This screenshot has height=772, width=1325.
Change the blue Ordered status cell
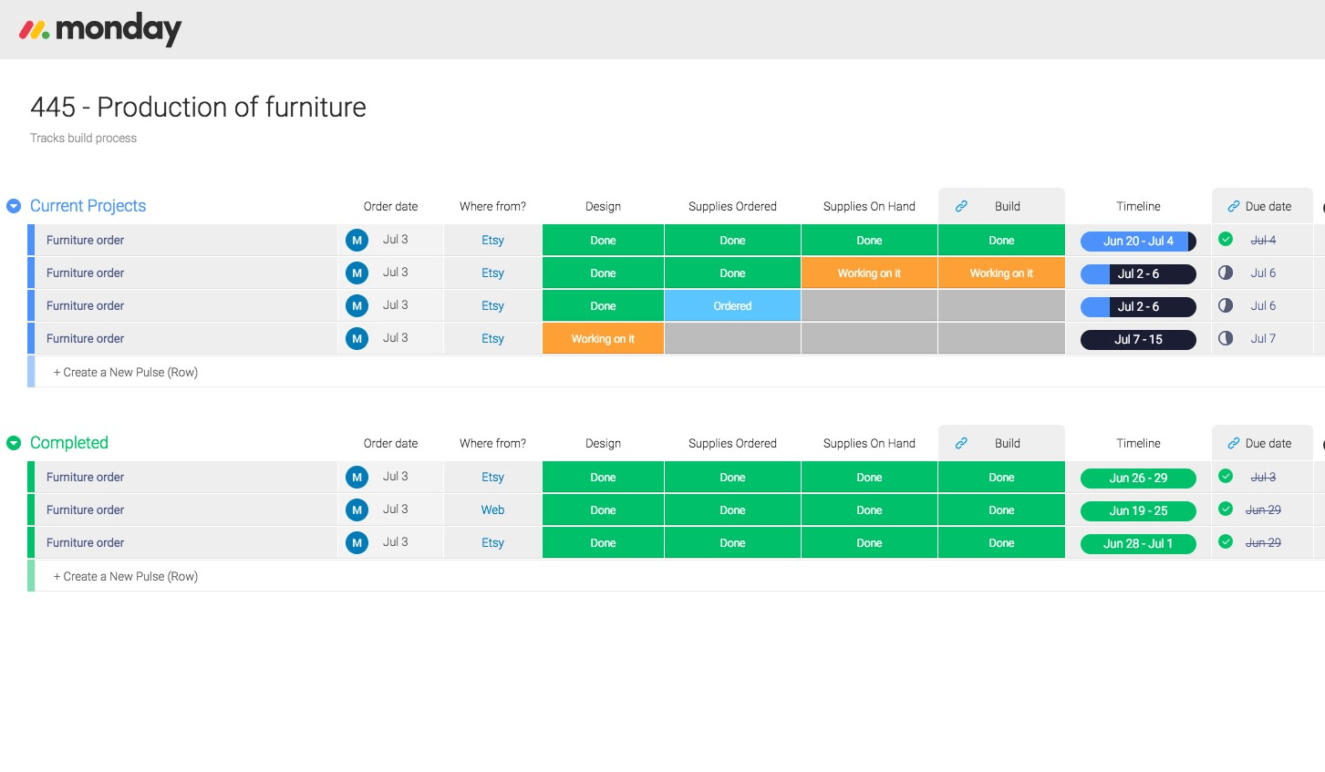click(732, 306)
